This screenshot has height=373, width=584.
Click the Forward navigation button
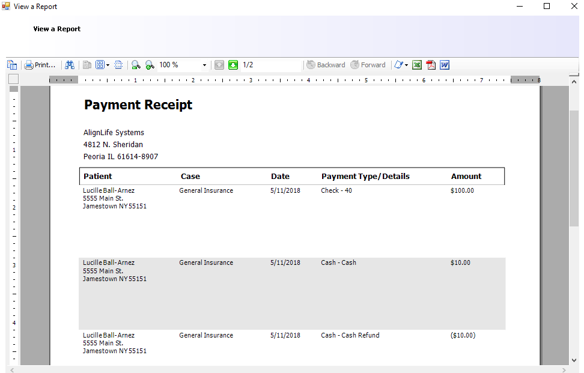pyautogui.click(x=368, y=65)
